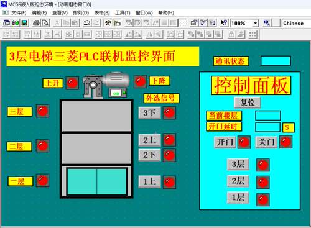Click the copy icon in toolbar
Image resolution: width=311 pixels, height=228 pixels.
pos(67,23)
